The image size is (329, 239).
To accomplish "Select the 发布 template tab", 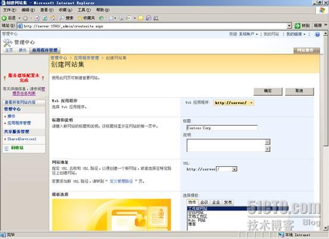I will pos(228,203).
